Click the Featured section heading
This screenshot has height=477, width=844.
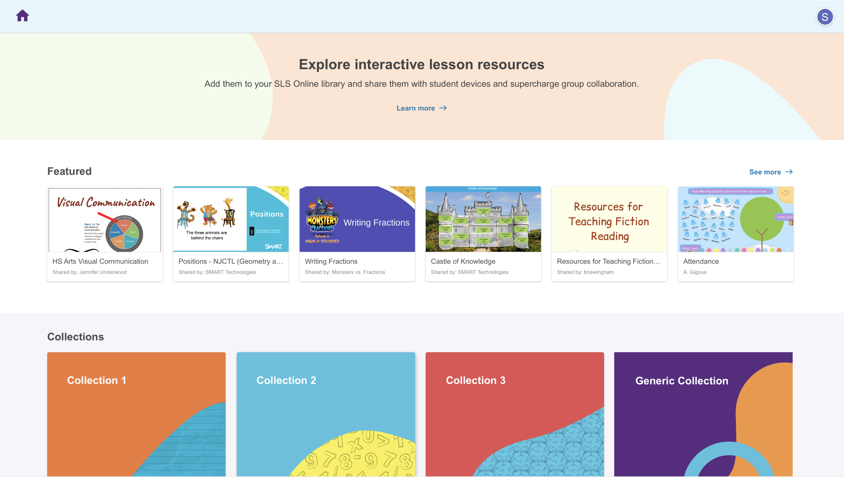coord(70,171)
